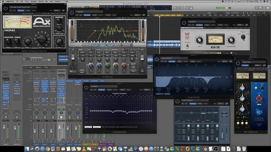
Task: Click Compare in the Aphex Exciter window
Action: coord(21,11)
